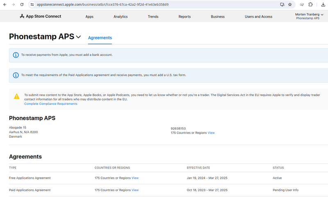
Task: Click the bank account info icon
Action: 16,55
